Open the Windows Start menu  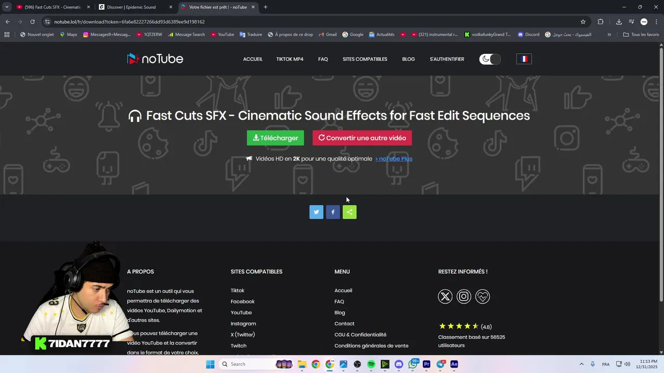210,364
